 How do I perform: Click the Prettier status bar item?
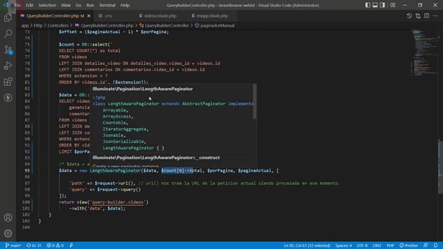(x=409, y=246)
